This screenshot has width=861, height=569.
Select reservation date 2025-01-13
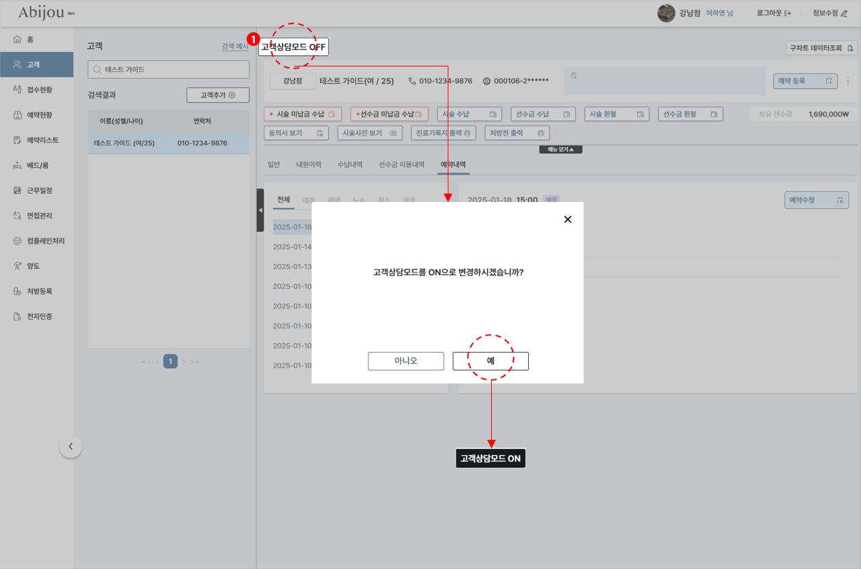292,266
